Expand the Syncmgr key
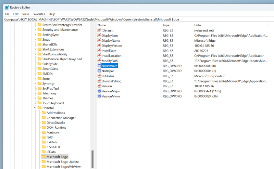 (x=35, y=83)
